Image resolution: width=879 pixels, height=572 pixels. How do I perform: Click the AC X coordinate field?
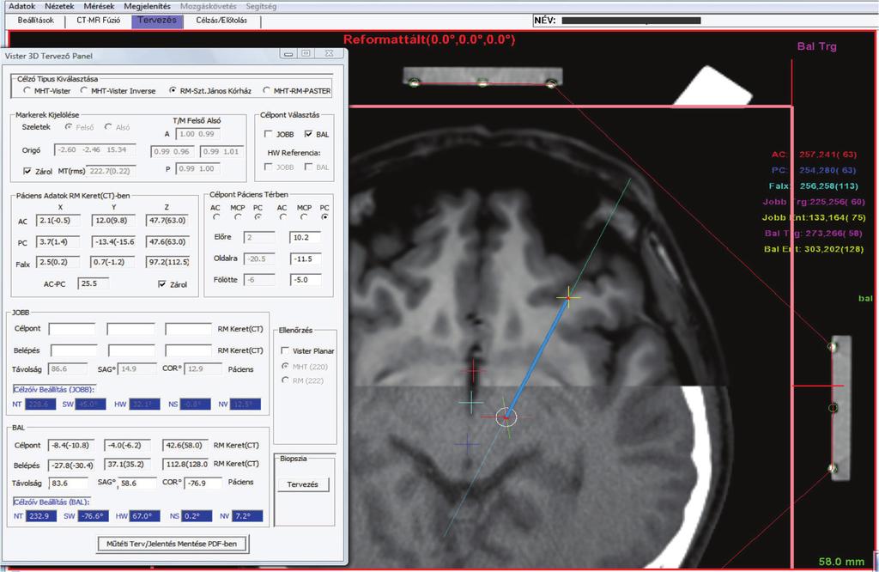coord(58,221)
